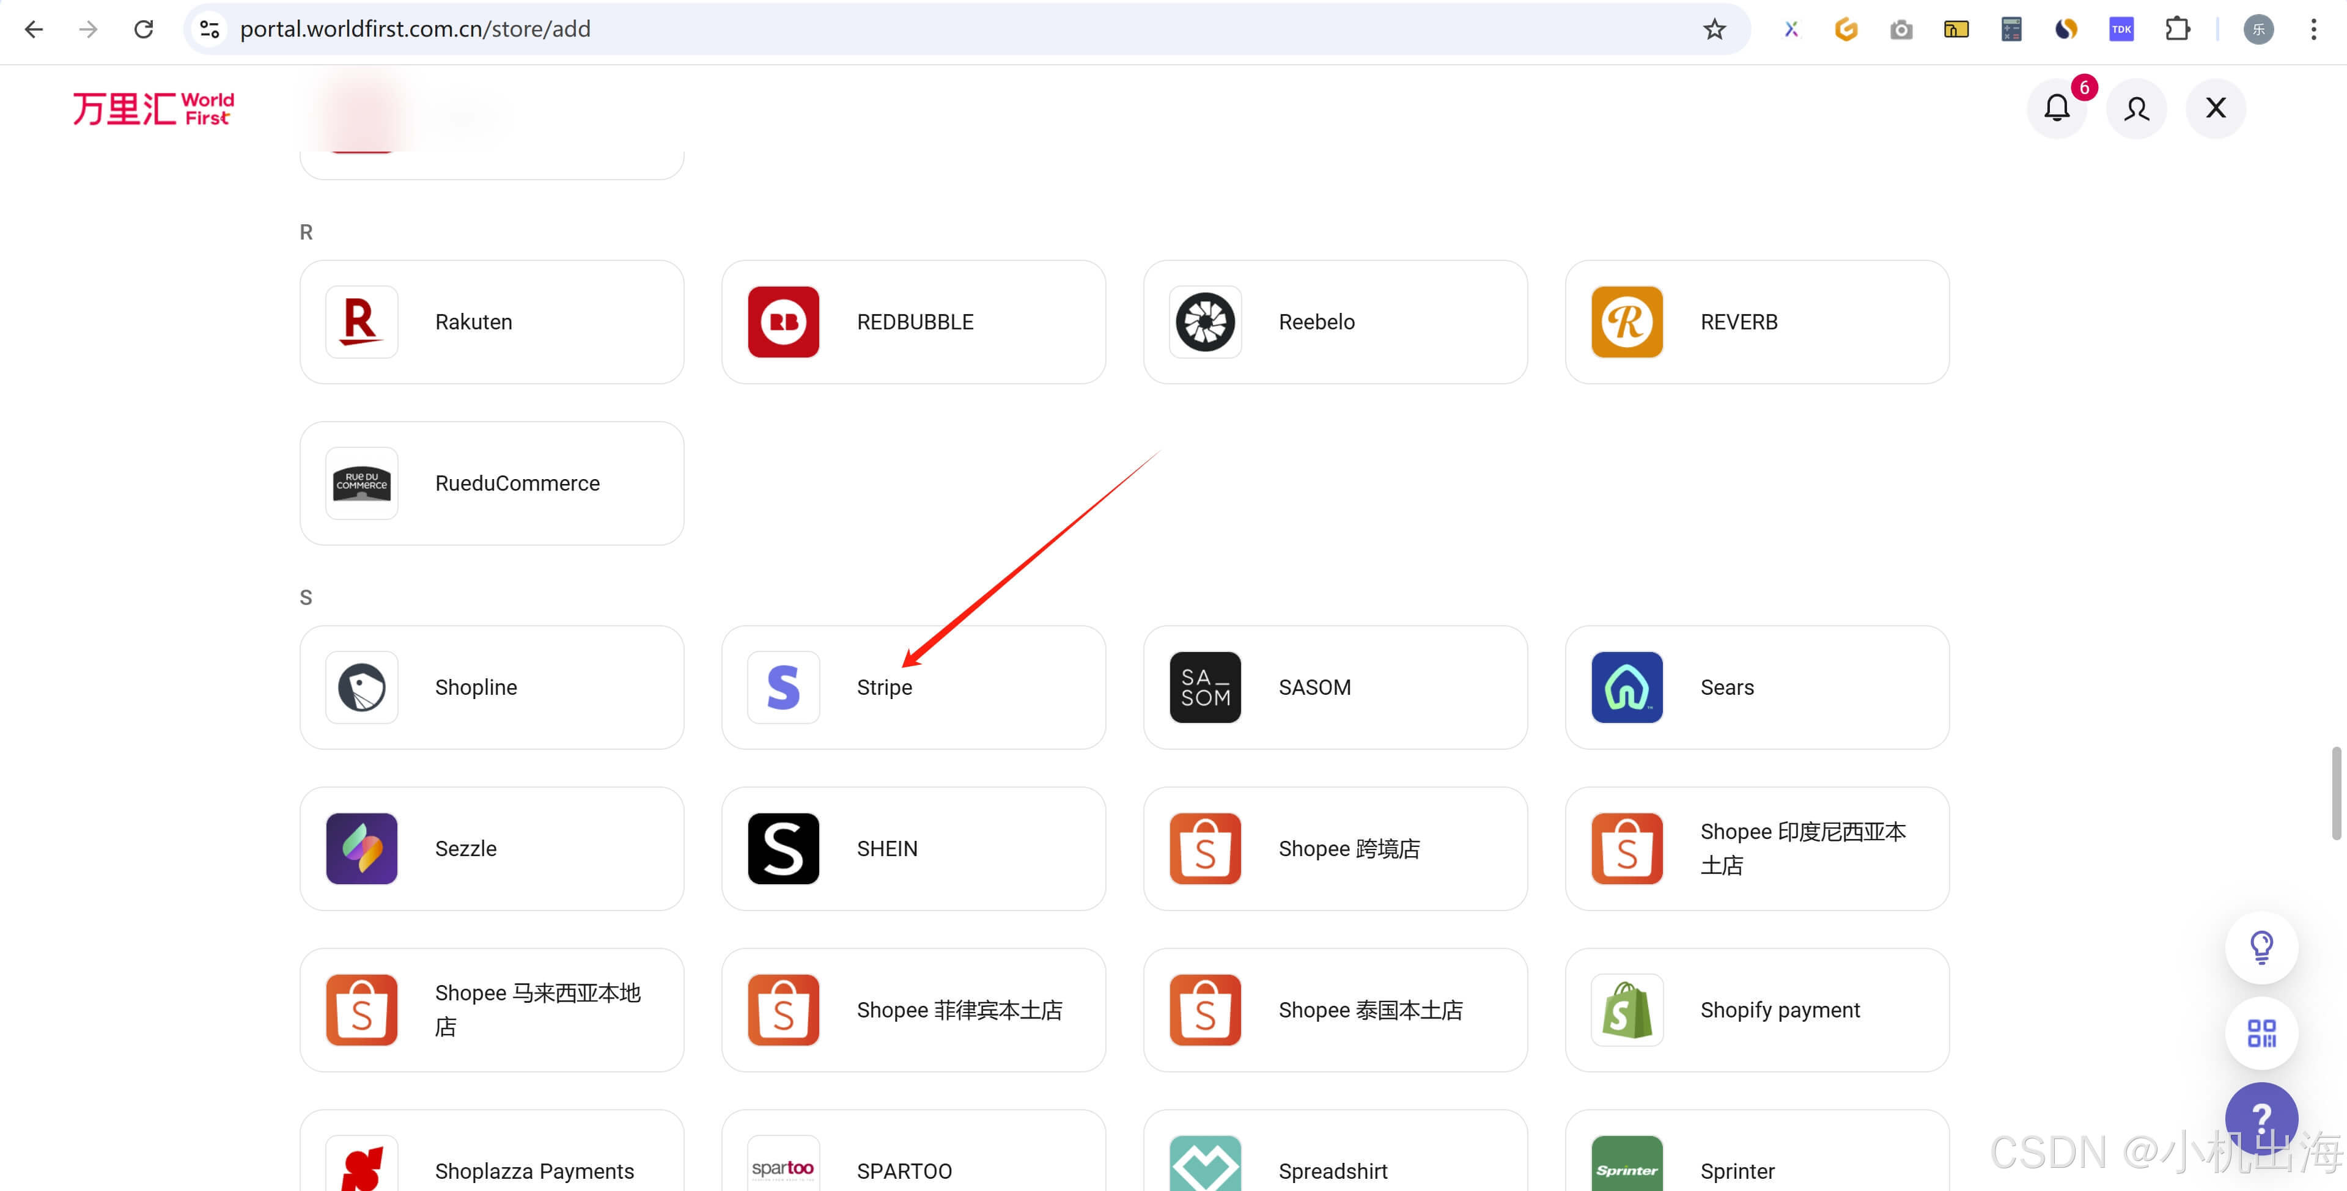Select the Sears store card
This screenshot has width=2347, height=1191.
tap(1756, 687)
